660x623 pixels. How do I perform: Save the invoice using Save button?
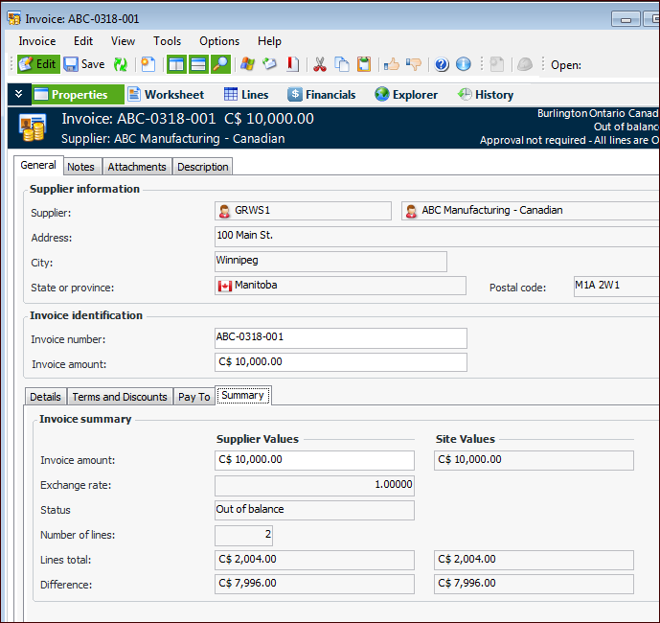[84, 64]
